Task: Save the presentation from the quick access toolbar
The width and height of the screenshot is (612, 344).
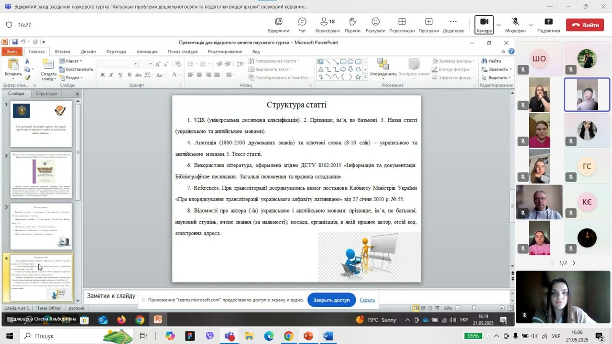Action: (x=14, y=42)
